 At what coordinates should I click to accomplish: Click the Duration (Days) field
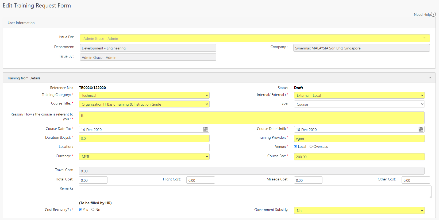(x=144, y=138)
